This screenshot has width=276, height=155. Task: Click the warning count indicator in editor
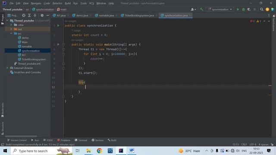(259, 21)
